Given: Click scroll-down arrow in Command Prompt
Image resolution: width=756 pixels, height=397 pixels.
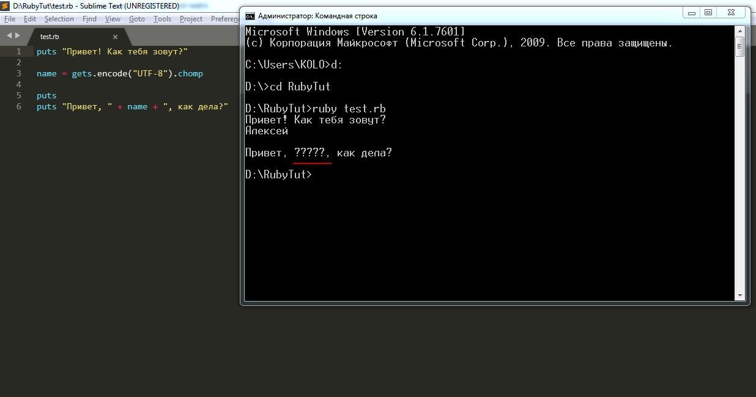Looking at the screenshot, I should 739,295.
